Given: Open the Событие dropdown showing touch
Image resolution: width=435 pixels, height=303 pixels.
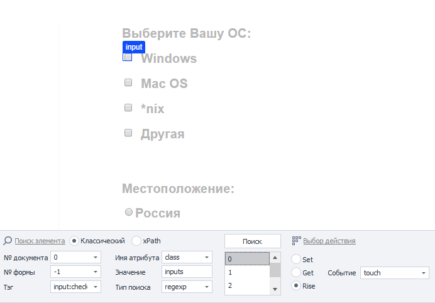Looking at the screenshot, I should (x=424, y=273).
